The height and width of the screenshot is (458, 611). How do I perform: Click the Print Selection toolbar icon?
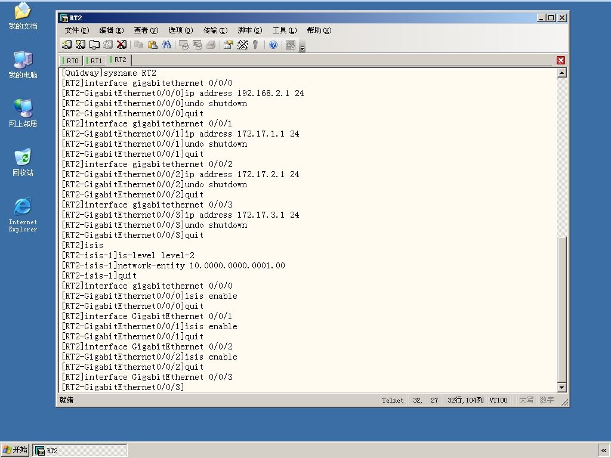[197, 45]
